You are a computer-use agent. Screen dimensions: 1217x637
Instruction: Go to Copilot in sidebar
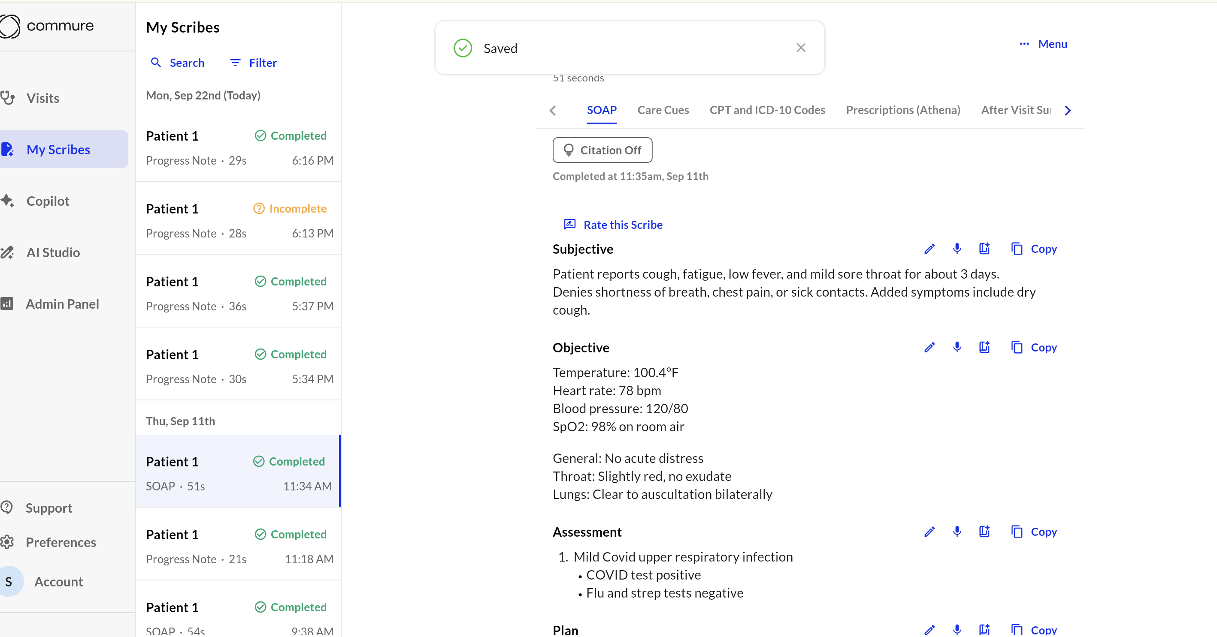pos(48,201)
